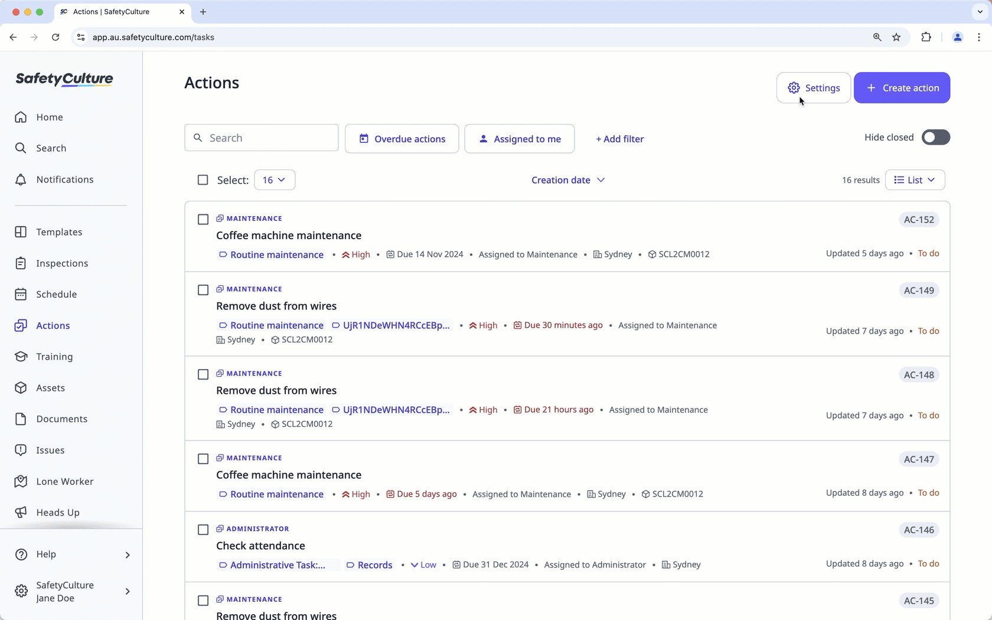The height and width of the screenshot is (620, 992).
Task: Open the actions Settings button
Action: coord(814,88)
